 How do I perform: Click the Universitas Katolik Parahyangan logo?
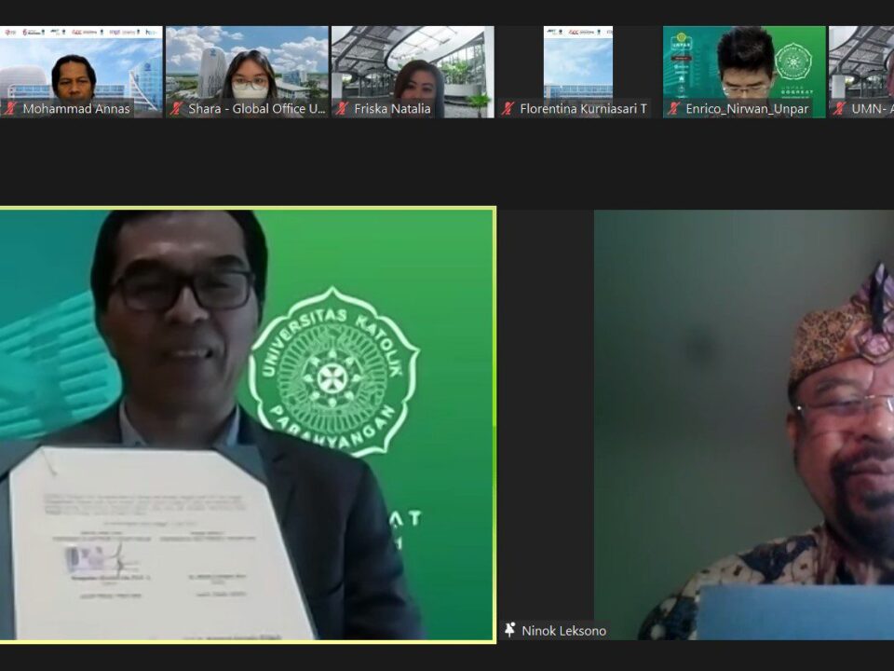pyautogui.click(x=333, y=371)
